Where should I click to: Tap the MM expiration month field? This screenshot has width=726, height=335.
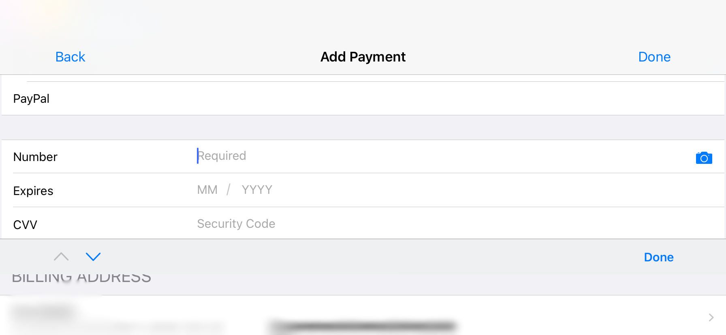pyautogui.click(x=207, y=190)
